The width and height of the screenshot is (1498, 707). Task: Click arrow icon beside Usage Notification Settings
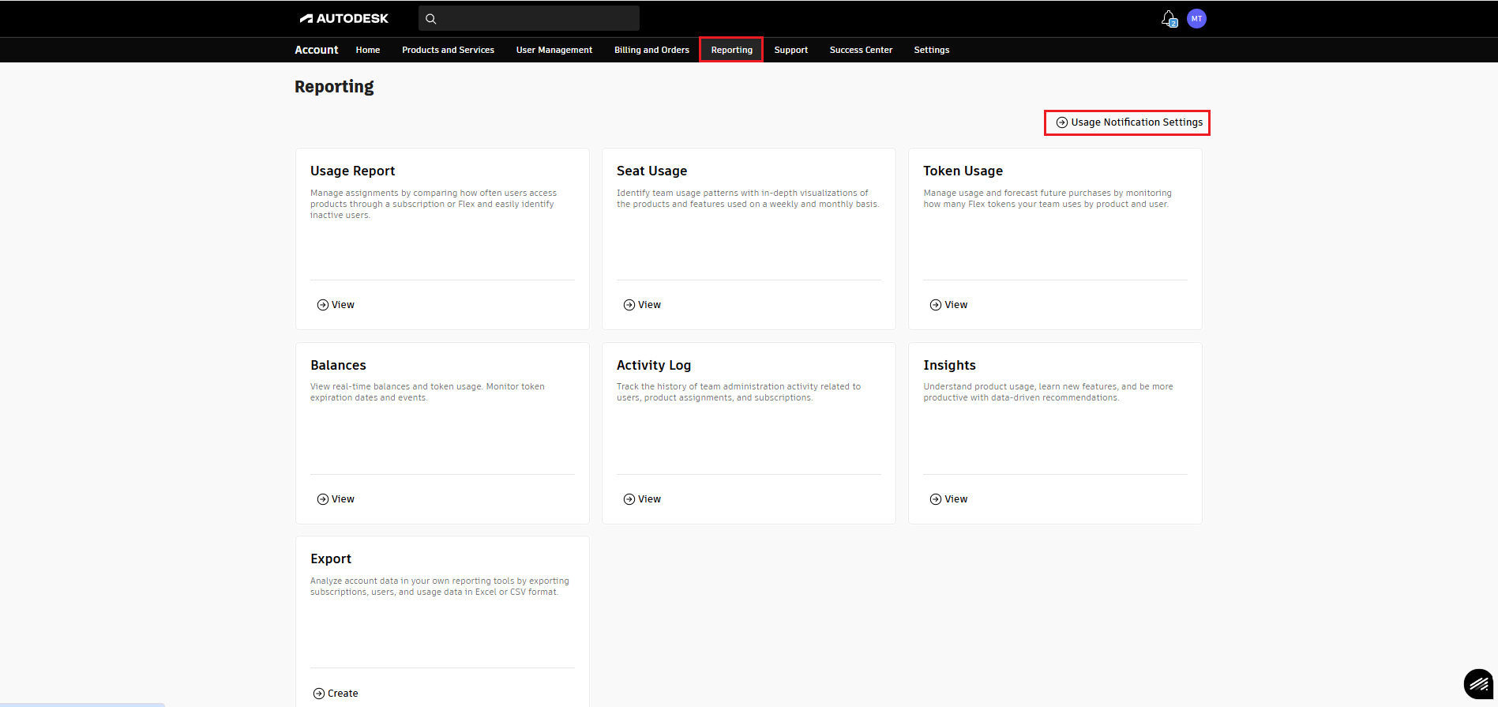pyautogui.click(x=1062, y=122)
